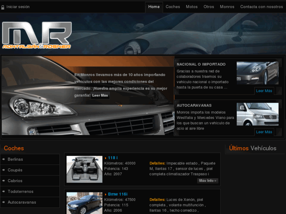Click Más Info button for 118 i
This screenshot has width=286, height=214.
pyautogui.click(x=208, y=181)
